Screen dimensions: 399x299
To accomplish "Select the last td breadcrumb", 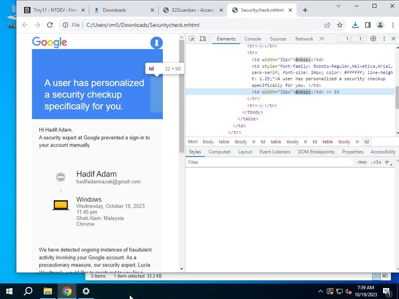I will click(x=366, y=142).
